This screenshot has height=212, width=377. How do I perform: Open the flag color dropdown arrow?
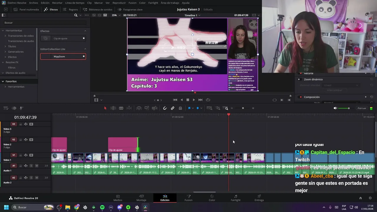193,108
